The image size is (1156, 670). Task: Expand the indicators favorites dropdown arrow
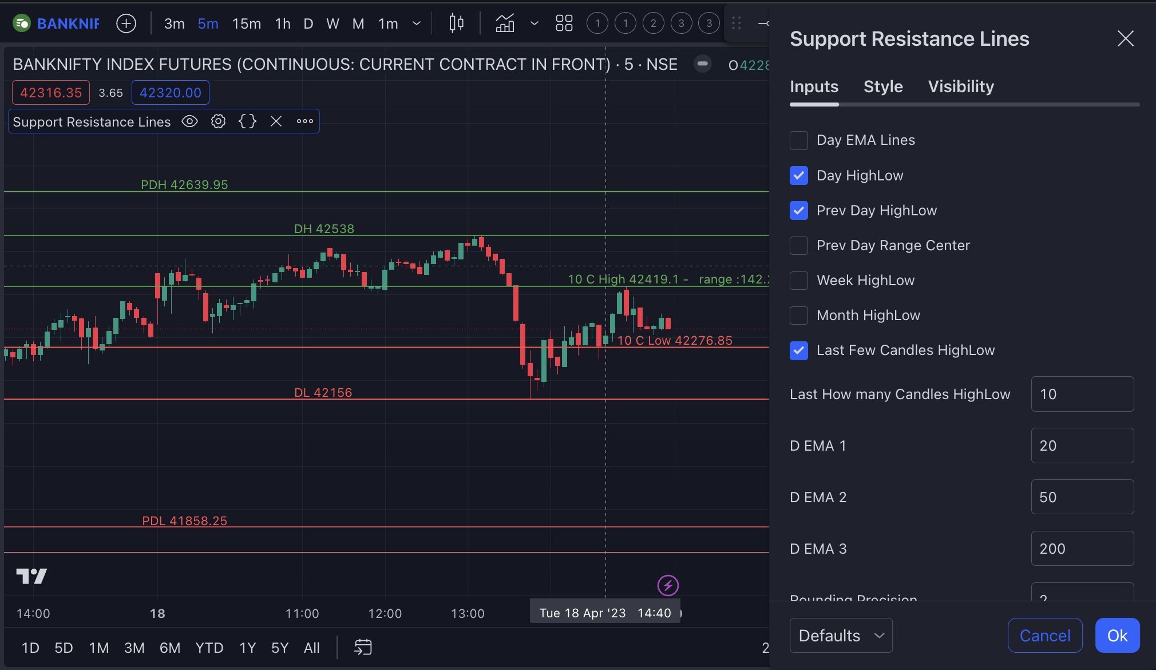click(535, 23)
